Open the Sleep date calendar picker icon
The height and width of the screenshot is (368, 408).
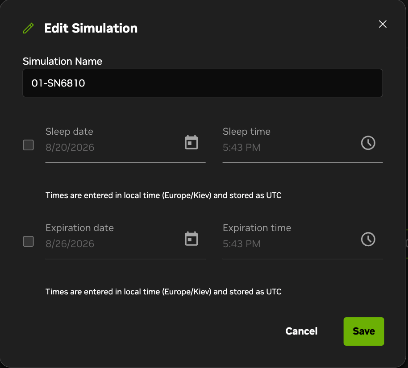(191, 143)
